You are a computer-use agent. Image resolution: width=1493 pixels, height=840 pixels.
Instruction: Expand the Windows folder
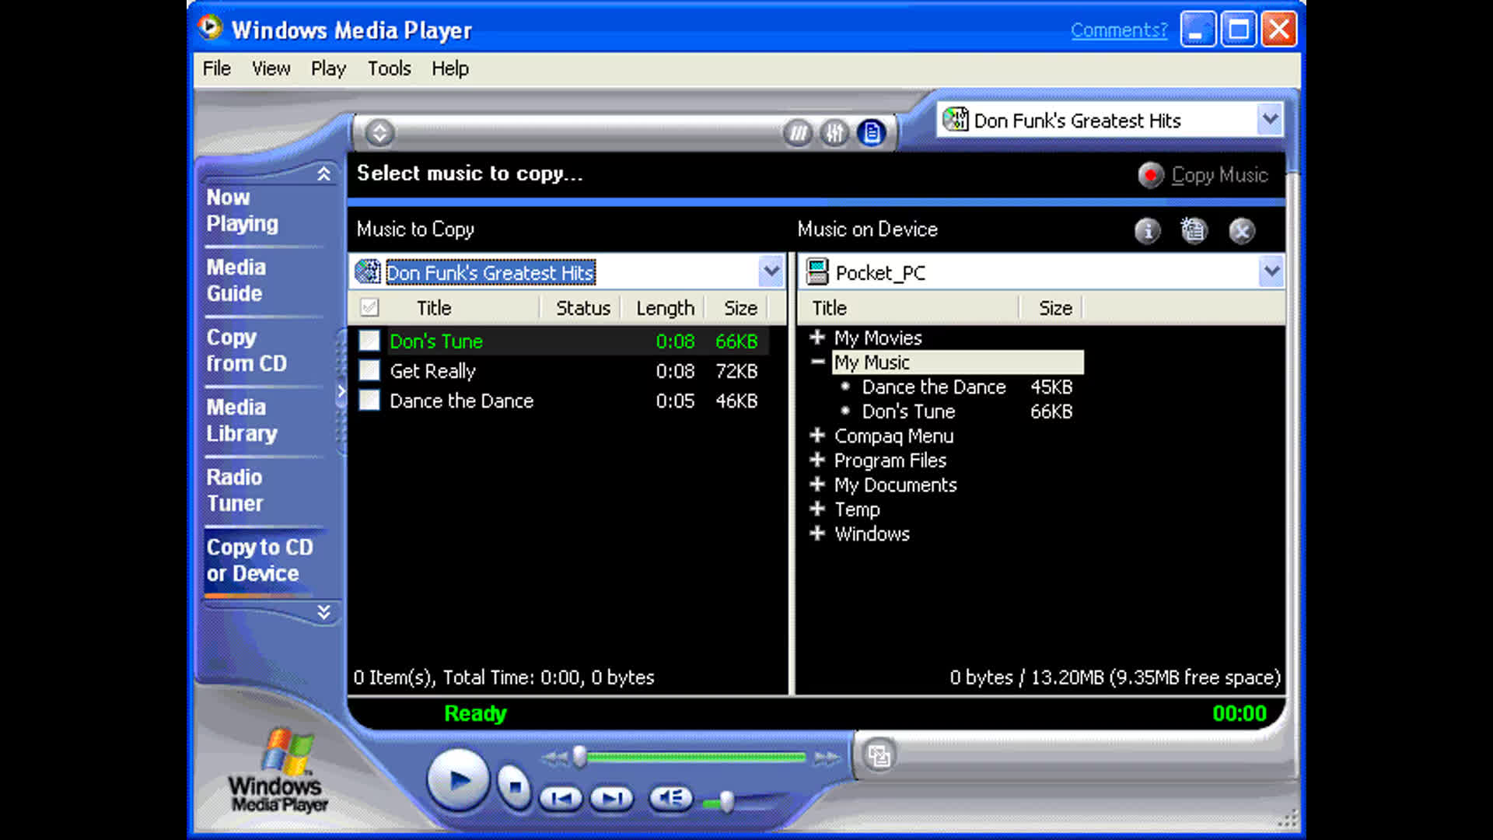pyautogui.click(x=817, y=533)
